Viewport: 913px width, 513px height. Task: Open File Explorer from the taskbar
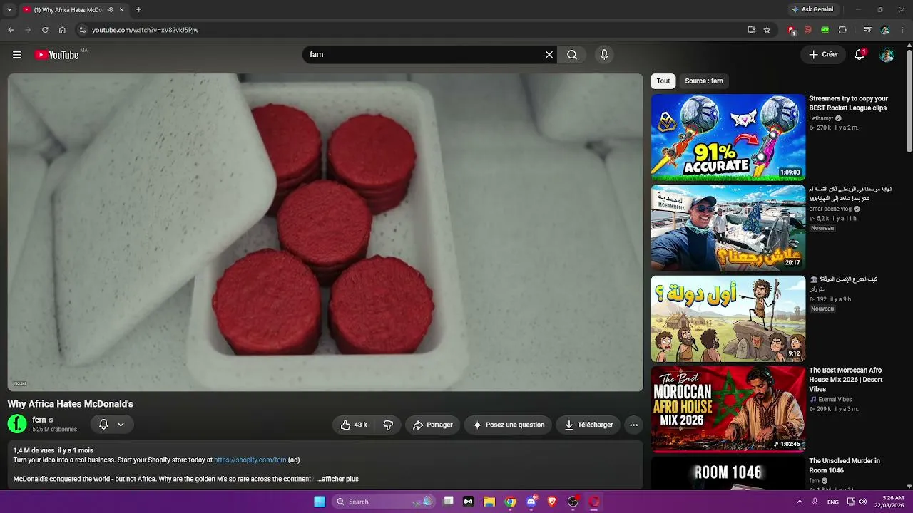(x=489, y=502)
